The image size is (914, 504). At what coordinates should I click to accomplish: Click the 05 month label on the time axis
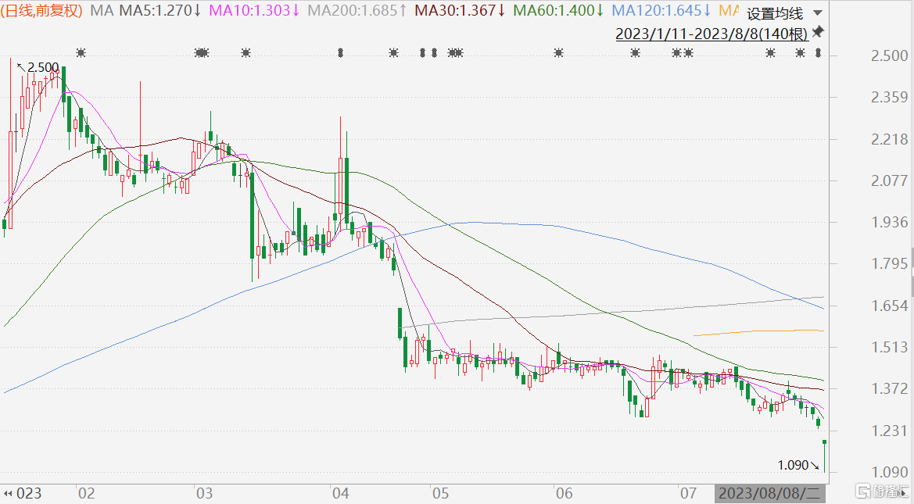coord(441,494)
